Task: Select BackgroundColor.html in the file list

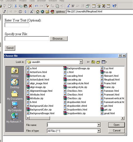Action: (40, 106)
